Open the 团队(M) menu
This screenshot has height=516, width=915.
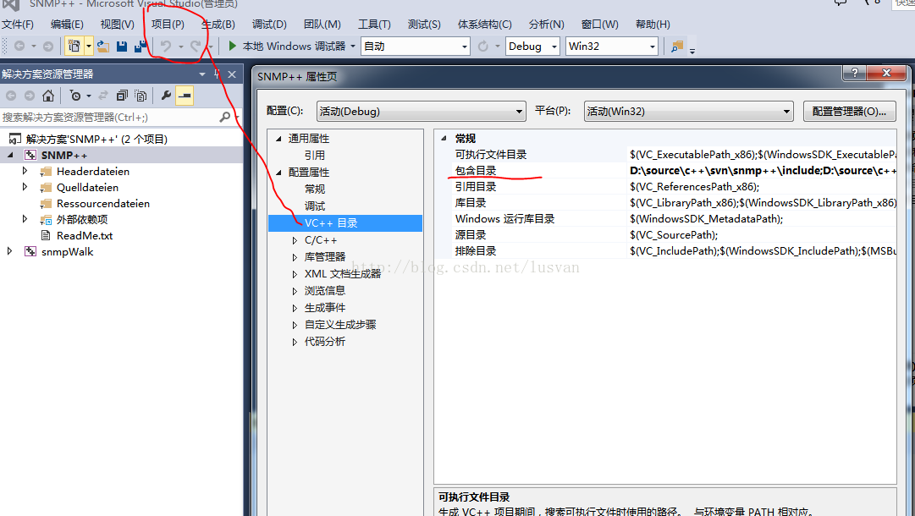click(322, 25)
